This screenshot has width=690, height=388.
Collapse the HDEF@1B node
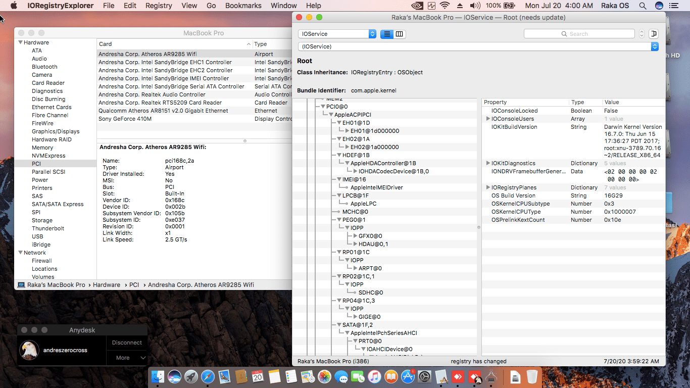tap(339, 155)
